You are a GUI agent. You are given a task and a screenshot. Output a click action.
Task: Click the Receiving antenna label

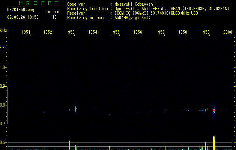tap(86, 18)
